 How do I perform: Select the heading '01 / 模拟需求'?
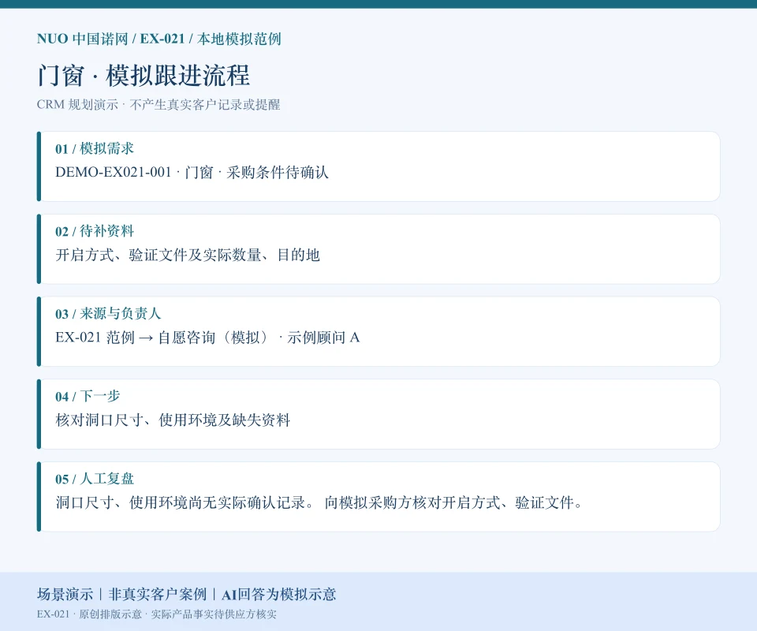point(95,148)
